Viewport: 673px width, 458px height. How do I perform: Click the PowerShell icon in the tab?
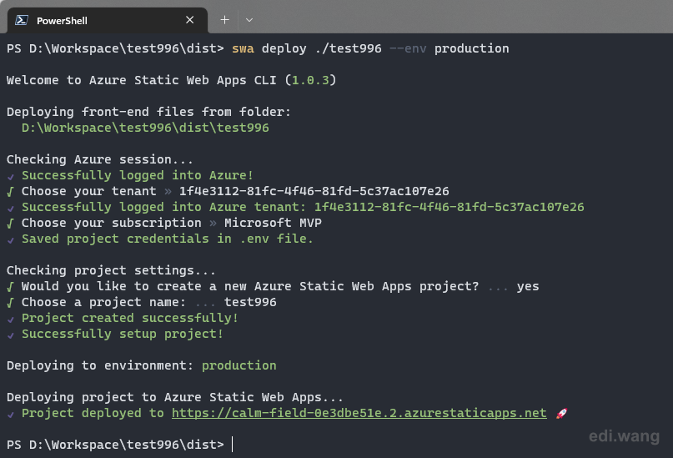pos(22,20)
